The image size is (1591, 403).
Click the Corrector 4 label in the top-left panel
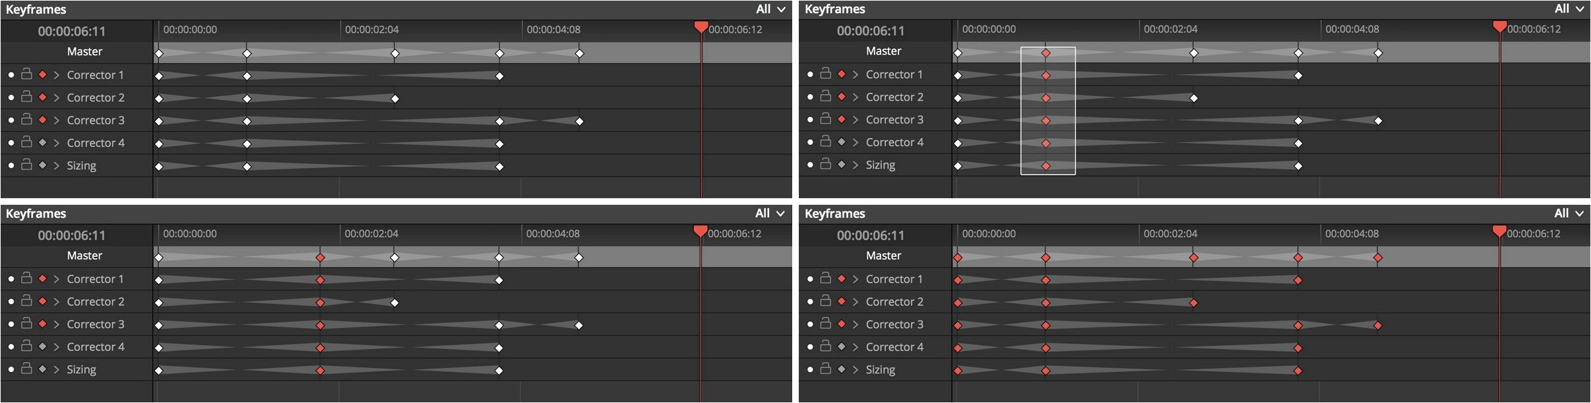[x=96, y=143]
